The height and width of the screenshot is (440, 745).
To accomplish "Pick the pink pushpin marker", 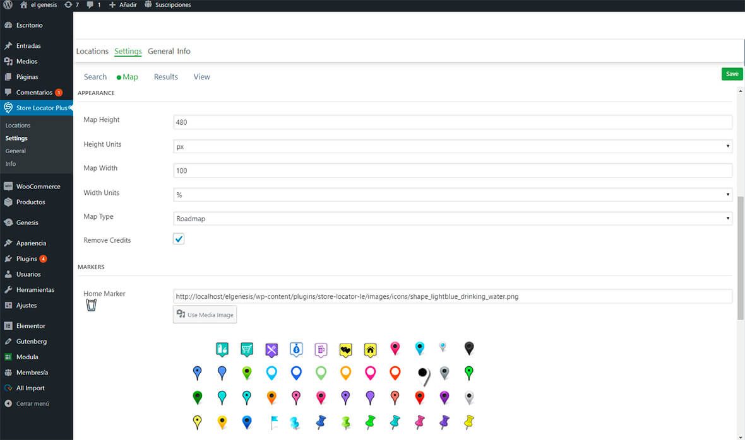I will coord(420,422).
